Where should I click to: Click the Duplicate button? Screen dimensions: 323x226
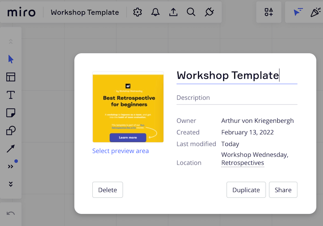click(x=246, y=190)
